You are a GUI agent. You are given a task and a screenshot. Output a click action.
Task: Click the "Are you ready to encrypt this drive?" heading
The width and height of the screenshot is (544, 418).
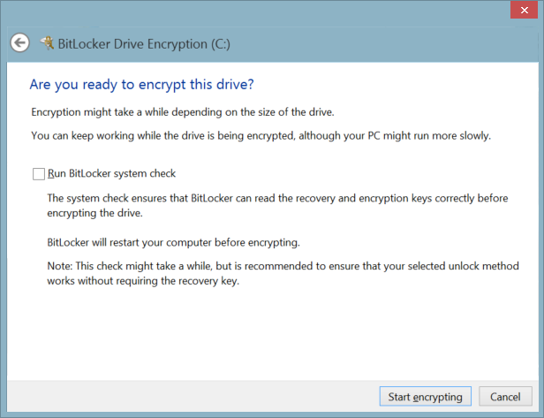[x=142, y=85]
